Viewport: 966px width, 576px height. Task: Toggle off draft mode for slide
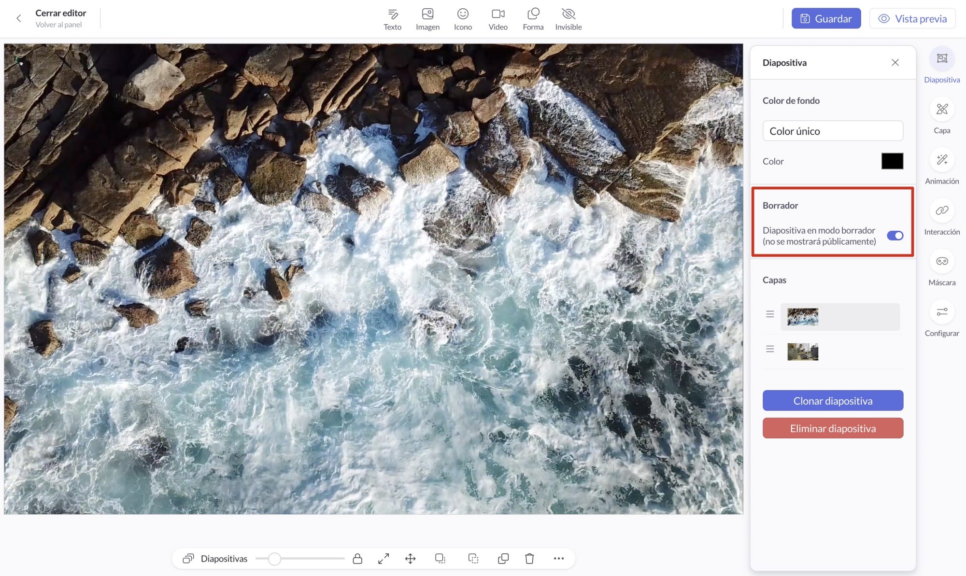[895, 236]
